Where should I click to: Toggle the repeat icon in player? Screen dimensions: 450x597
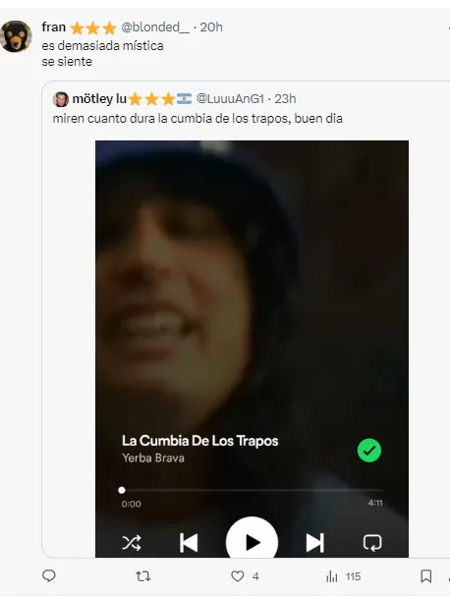click(371, 543)
